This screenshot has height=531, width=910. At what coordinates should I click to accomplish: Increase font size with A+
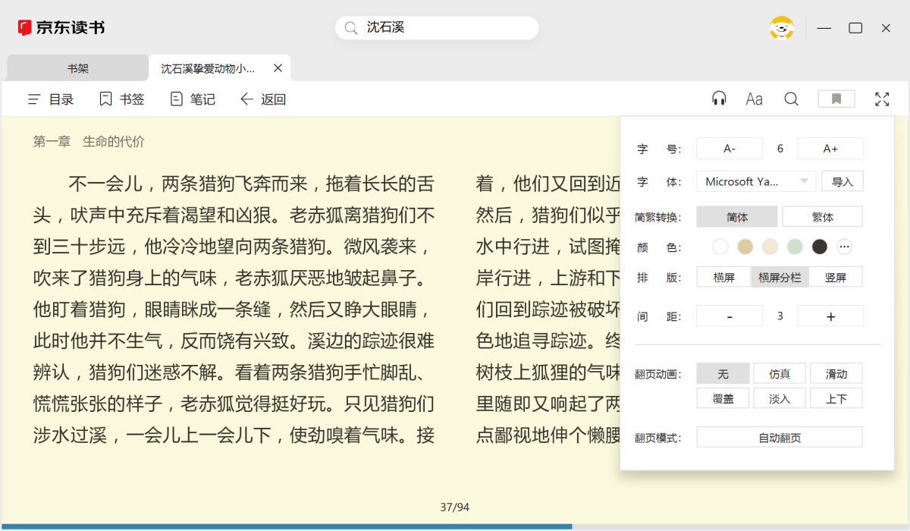tap(830, 149)
